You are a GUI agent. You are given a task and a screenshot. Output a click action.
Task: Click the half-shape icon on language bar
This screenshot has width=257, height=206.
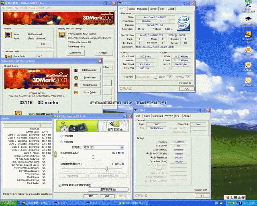tap(232, 197)
